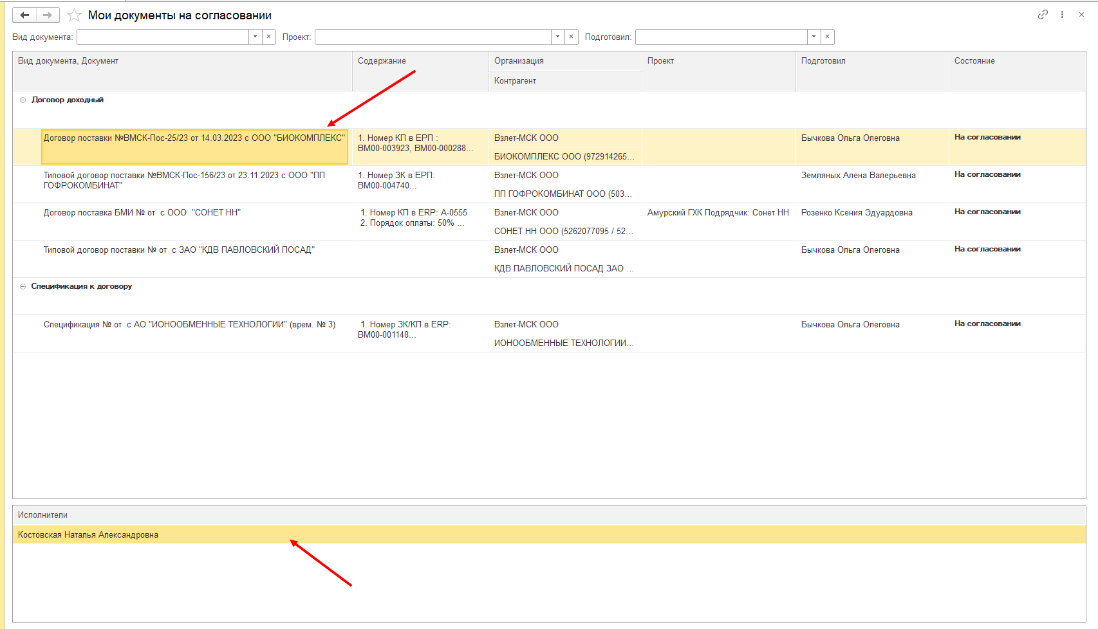Clear the Подготовил filter field
Image resolution: width=1098 pixels, height=629 pixels.
tap(828, 37)
